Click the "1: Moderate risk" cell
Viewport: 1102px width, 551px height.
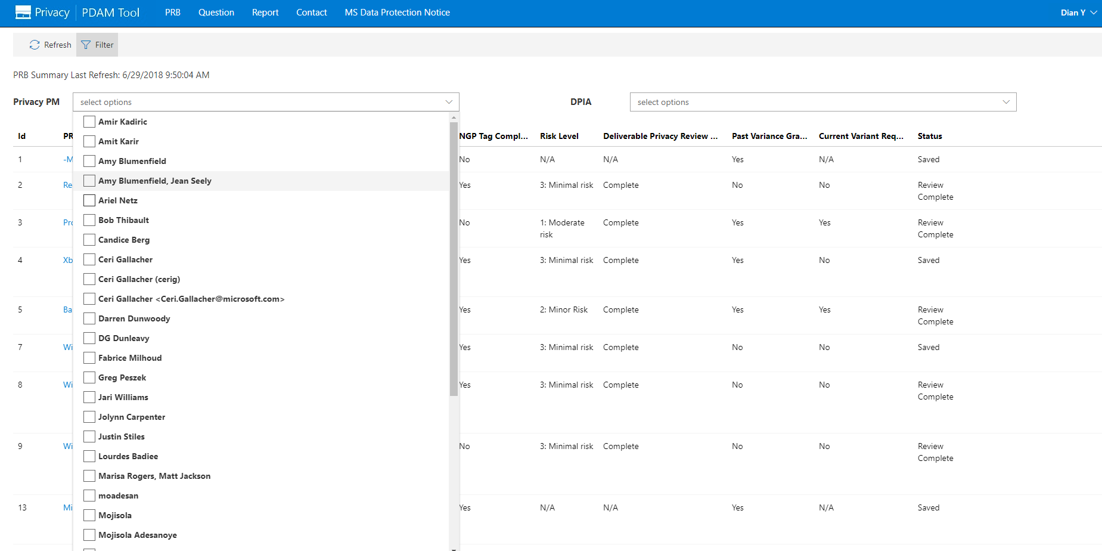562,228
